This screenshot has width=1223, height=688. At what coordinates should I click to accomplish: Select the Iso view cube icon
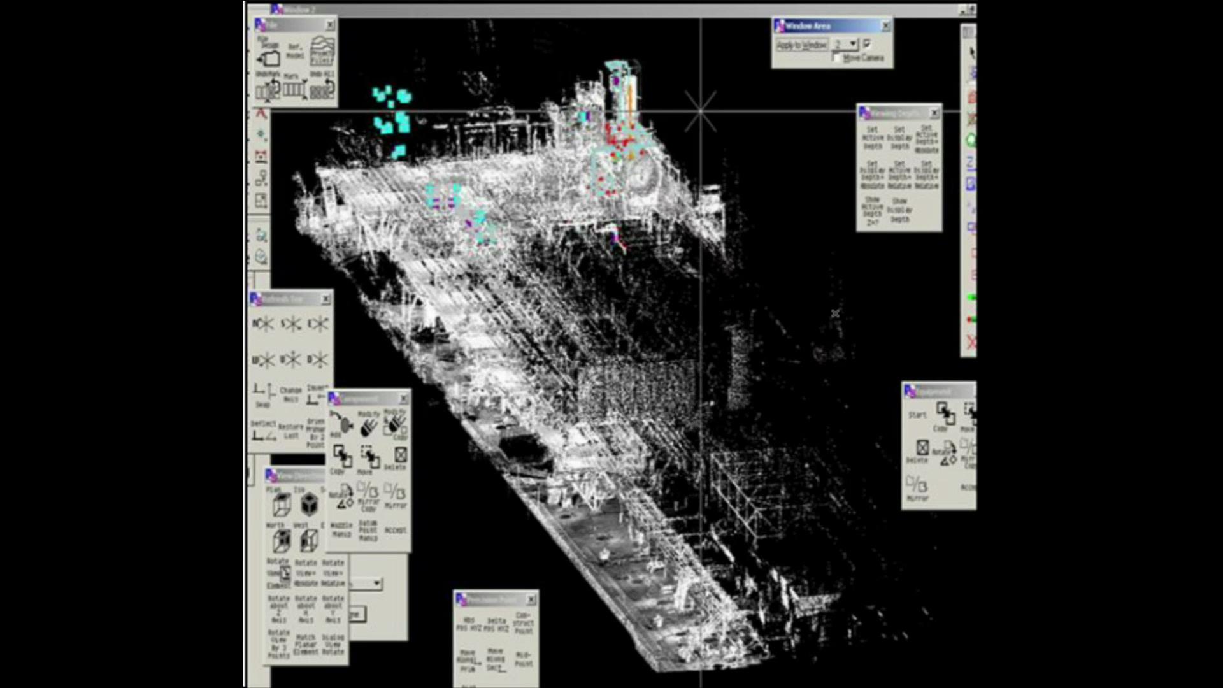[308, 502]
